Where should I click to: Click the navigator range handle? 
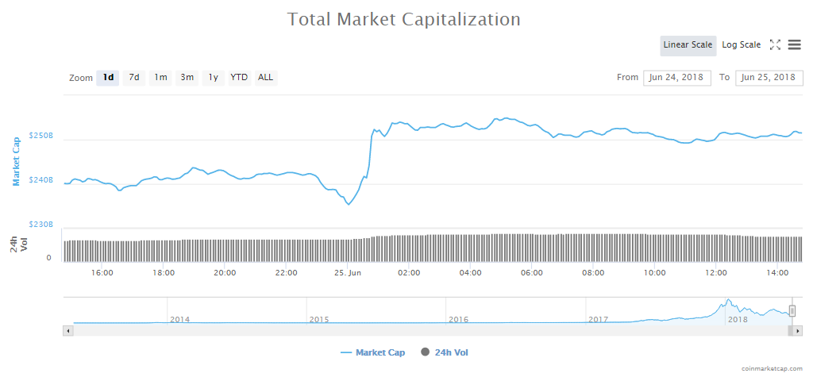pyautogui.click(x=792, y=310)
